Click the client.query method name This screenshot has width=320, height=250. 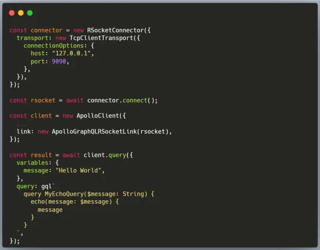(117, 155)
